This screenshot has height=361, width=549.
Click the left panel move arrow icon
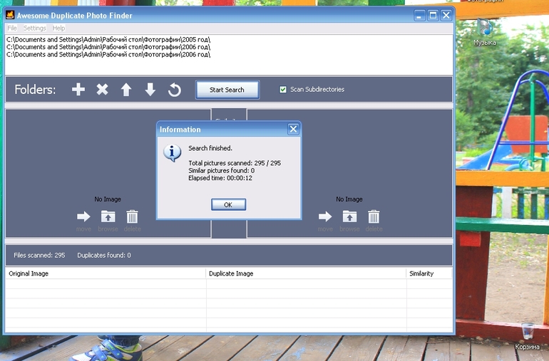[84, 216]
